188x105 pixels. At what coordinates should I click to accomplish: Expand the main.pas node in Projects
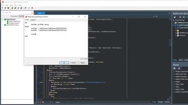[176, 35]
